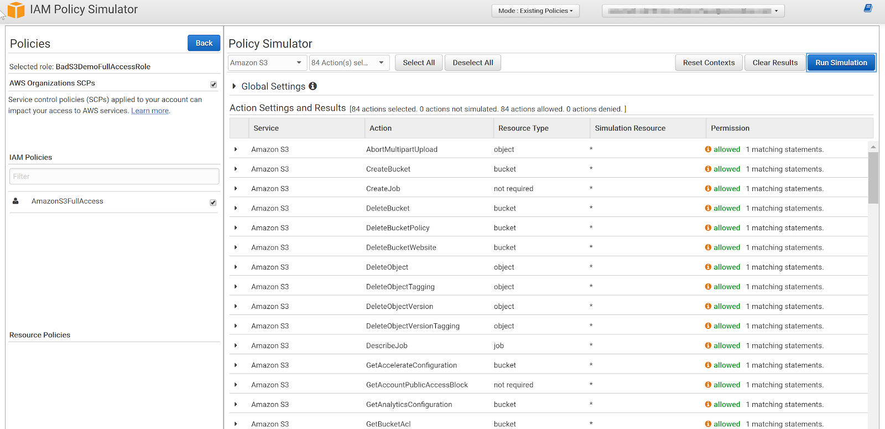This screenshot has width=885, height=429.
Task: Expand the DescribeJob row
Action: point(236,345)
